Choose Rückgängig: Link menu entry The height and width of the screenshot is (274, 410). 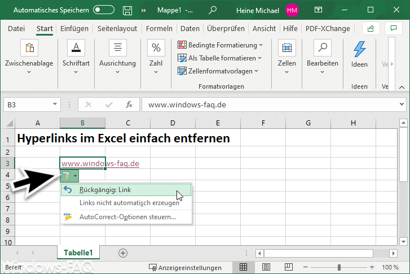point(126,190)
